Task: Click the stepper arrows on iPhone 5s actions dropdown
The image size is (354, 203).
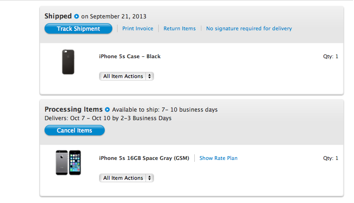Action: (149, 178)
